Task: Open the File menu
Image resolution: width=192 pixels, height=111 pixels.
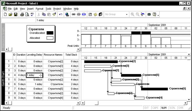Action: 10,9
